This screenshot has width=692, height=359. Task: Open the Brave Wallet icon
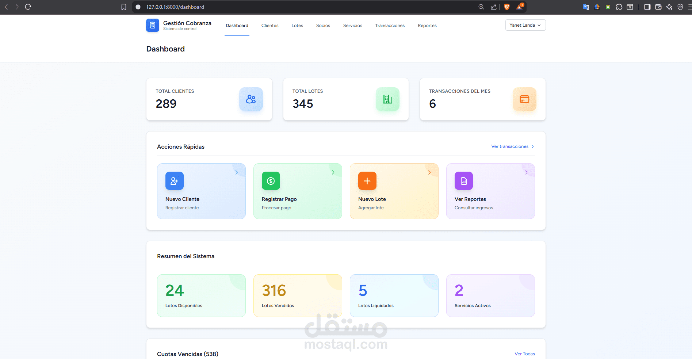[658, 7]
